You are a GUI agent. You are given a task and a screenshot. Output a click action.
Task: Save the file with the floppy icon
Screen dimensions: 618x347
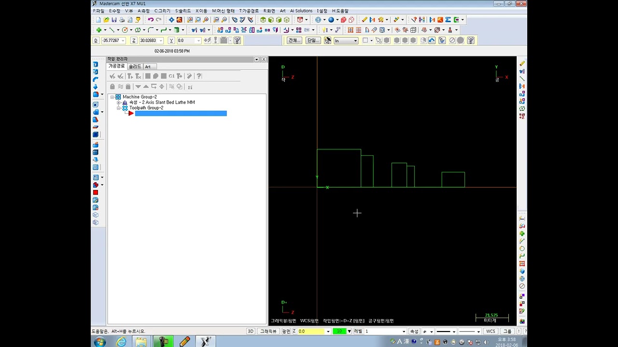tap(114, 20)
